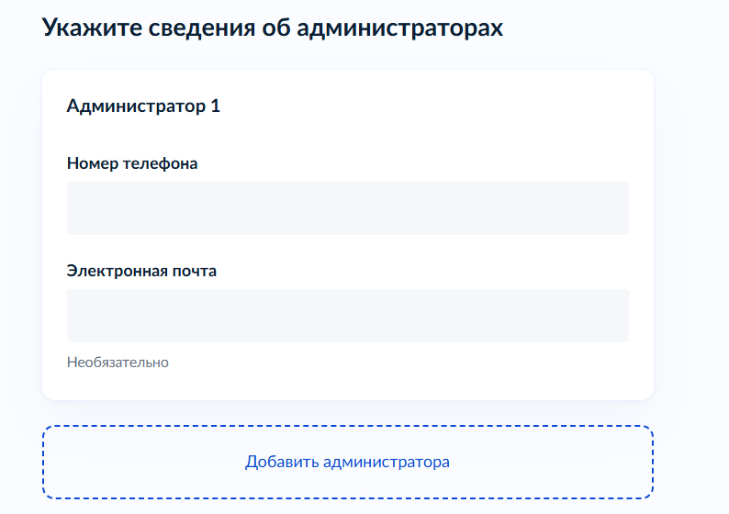Click the dashed-border add administrator area
The width and height of the screenshot is (729, 514).
point(347,462)
